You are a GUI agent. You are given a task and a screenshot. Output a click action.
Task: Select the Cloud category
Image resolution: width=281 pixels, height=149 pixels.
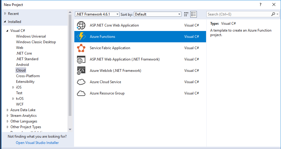point(21,70)
